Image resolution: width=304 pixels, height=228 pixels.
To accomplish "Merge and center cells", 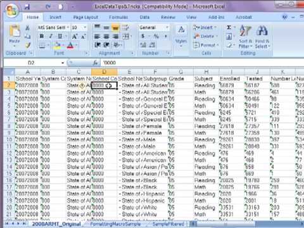I will (x=125, y=36).
